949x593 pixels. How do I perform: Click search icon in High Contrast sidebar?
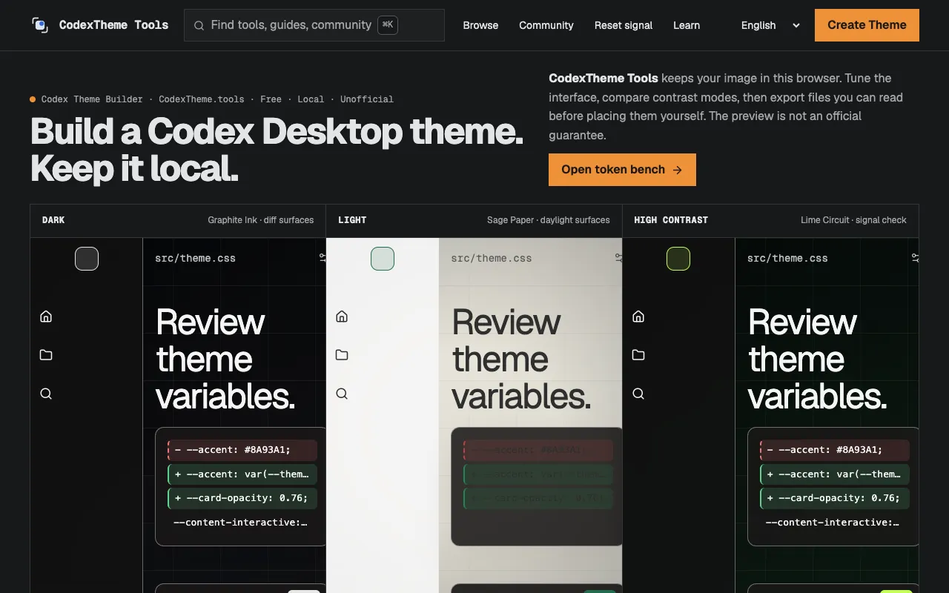pyautogui.click(x=638, y=394)
